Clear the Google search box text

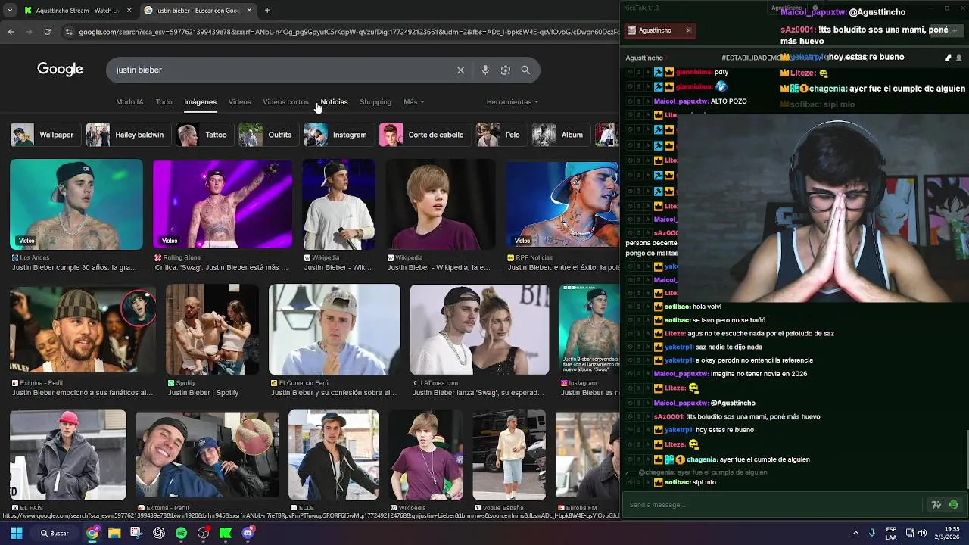(460, 70)
